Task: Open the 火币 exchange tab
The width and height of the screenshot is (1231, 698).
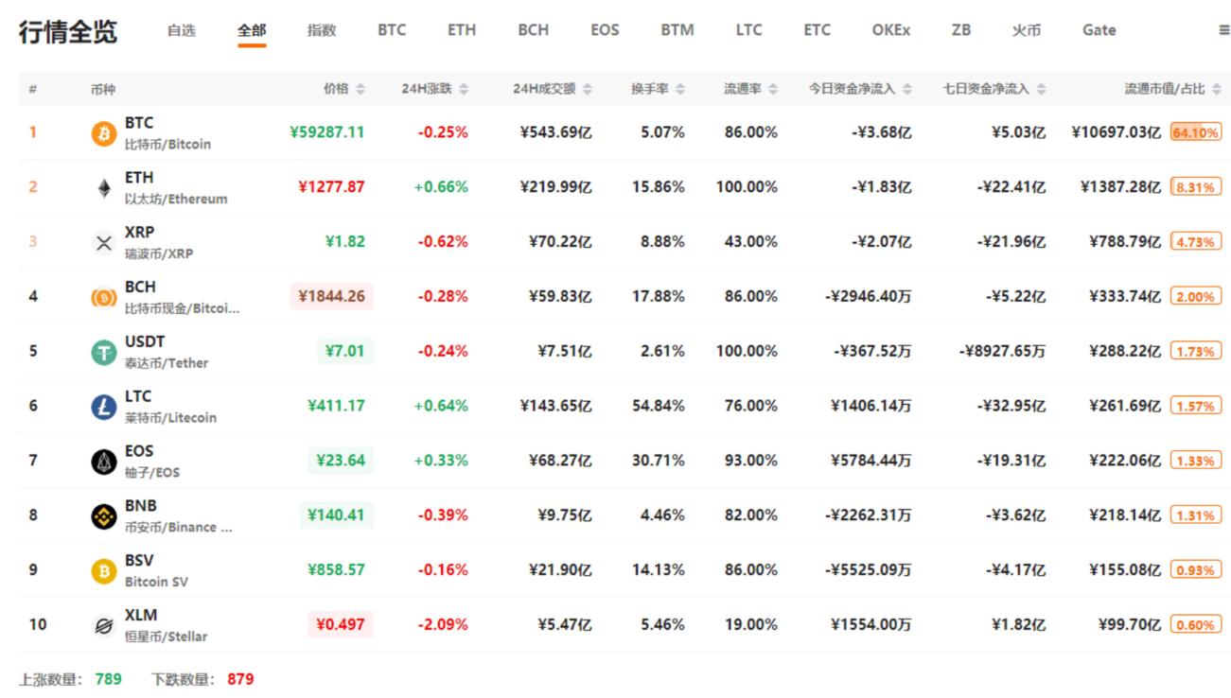Action: tap(1027, 30)
